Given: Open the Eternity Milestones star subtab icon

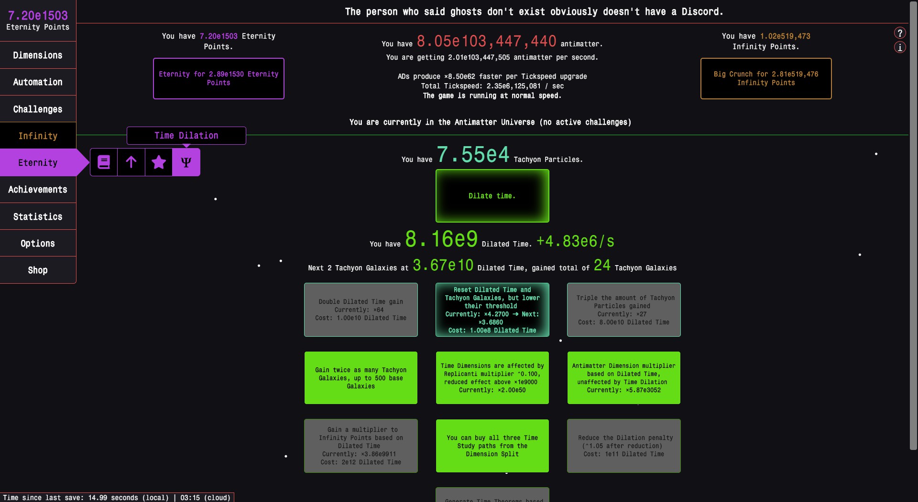Looking at the screenshot, I should [x=159, y=162].
